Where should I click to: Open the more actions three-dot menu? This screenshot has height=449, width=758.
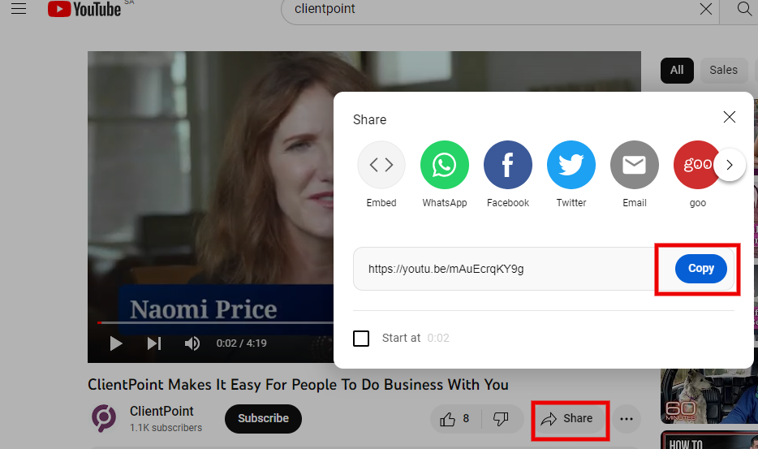[627, 419]
